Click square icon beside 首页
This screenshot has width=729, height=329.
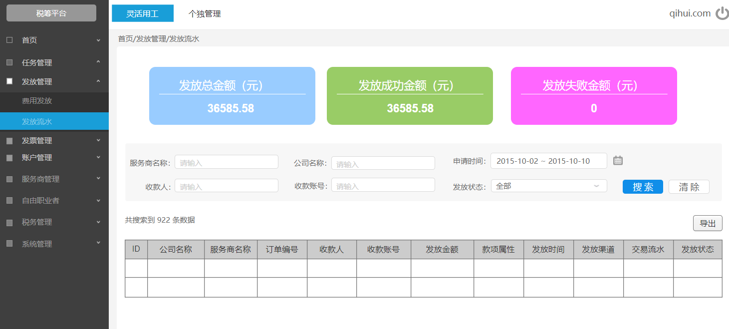click(9, 40)
